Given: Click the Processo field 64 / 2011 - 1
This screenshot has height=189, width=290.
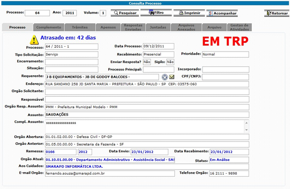Looking at the screenshot, I should coord(72,47).
